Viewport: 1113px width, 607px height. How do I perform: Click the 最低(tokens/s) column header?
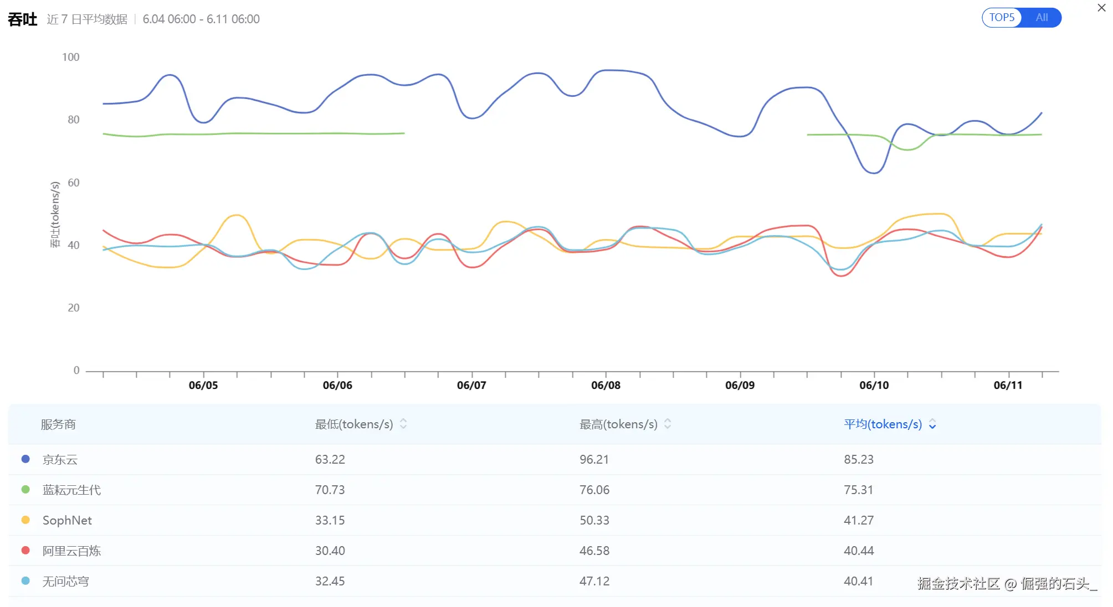pyautogui.click(x=354, y=424)
